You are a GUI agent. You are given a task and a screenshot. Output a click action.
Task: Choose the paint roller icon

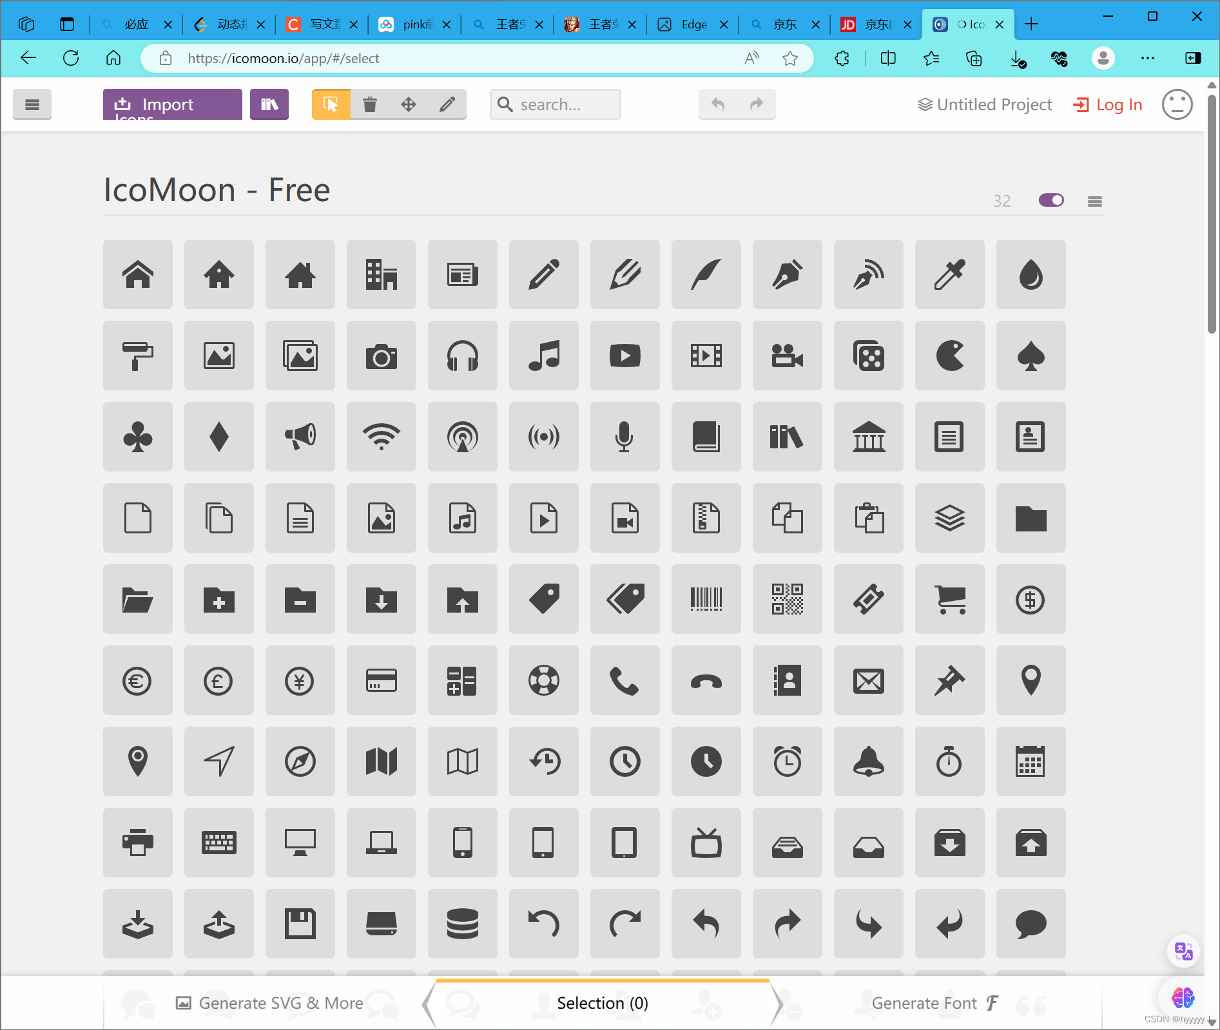coord(138,356)
